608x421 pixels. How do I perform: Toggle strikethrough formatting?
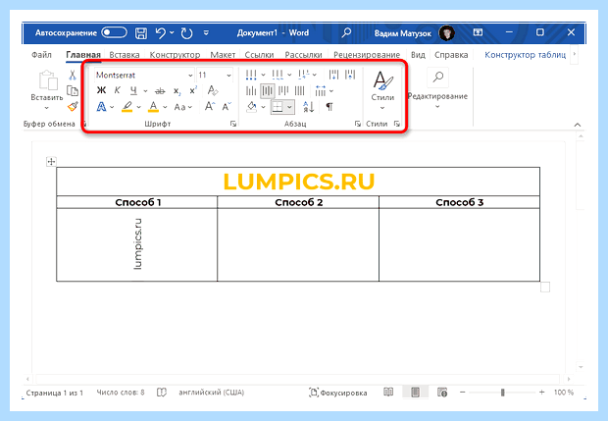click(x=160, y=91)
